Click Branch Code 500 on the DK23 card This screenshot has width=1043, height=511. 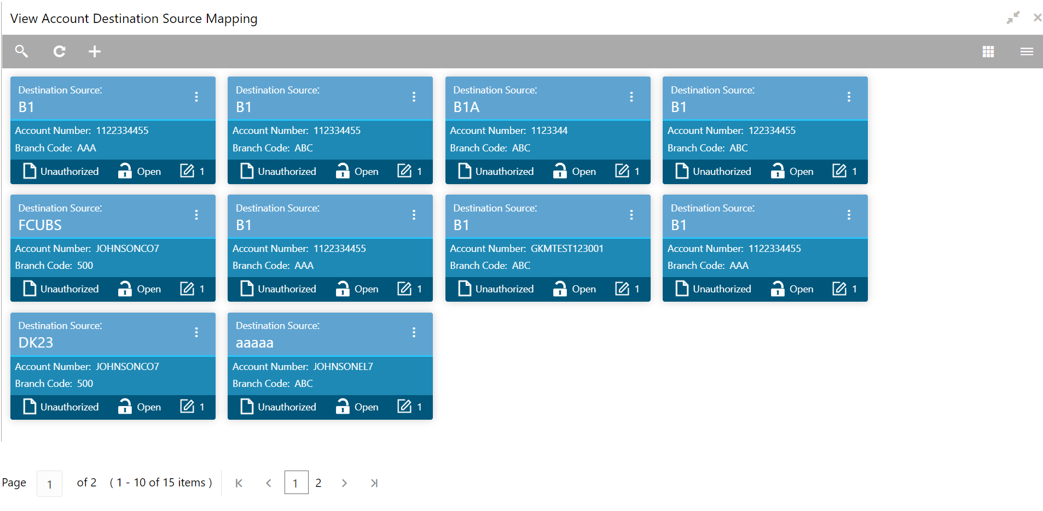coord(54,383)
